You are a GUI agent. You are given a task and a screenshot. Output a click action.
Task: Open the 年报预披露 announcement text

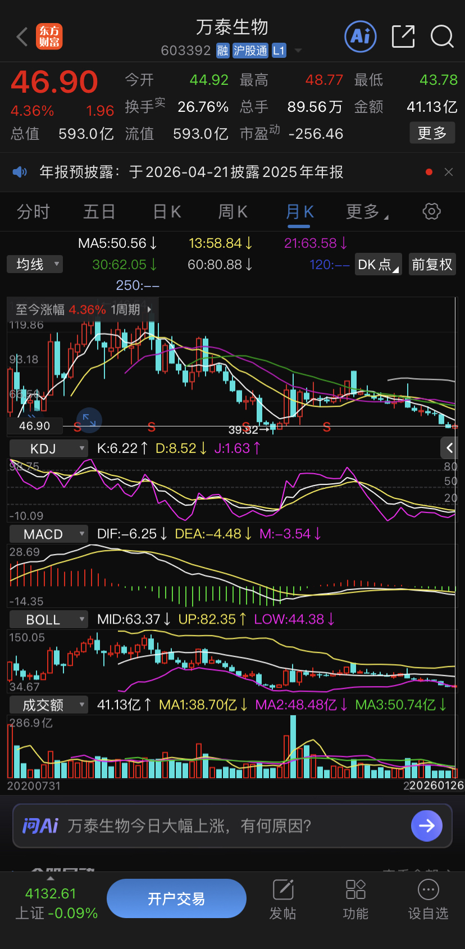pos(192,172)
